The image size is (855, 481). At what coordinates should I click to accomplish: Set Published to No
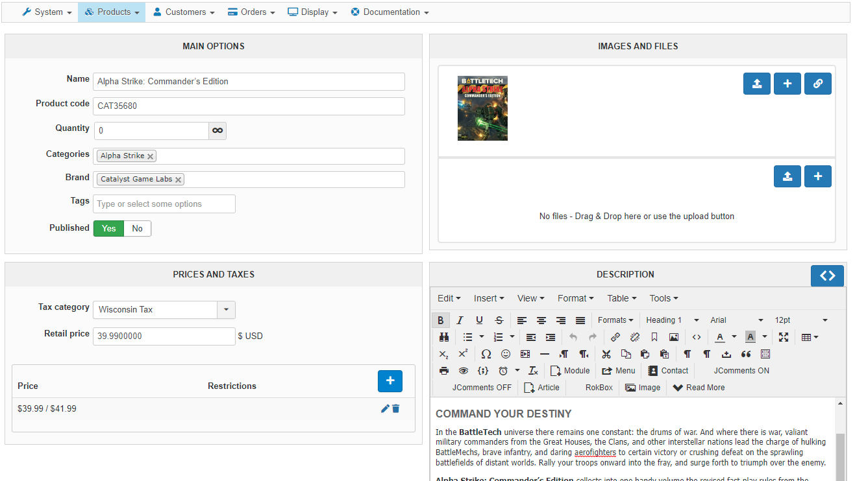138,228
